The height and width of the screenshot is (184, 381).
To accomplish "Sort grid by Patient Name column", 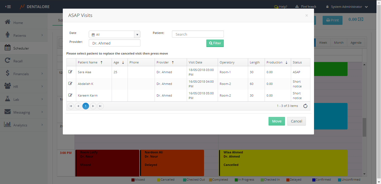I will click(88, 62).
